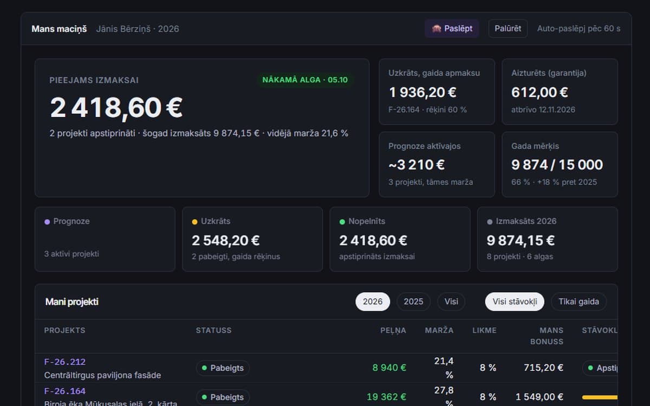Screen dimensions: 650x406
Task: Click the text '66 % · +18 % pret 2025'
Action: pos(554,182)
